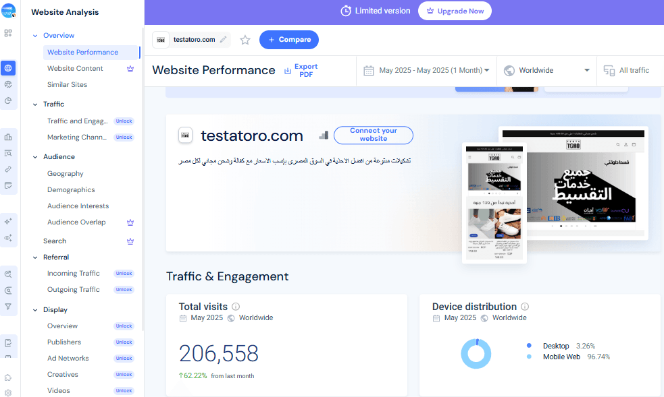Click the info icon next to Total visits
Screen dimensions: 664x397
pyautogui.click(x=236, y=307)
